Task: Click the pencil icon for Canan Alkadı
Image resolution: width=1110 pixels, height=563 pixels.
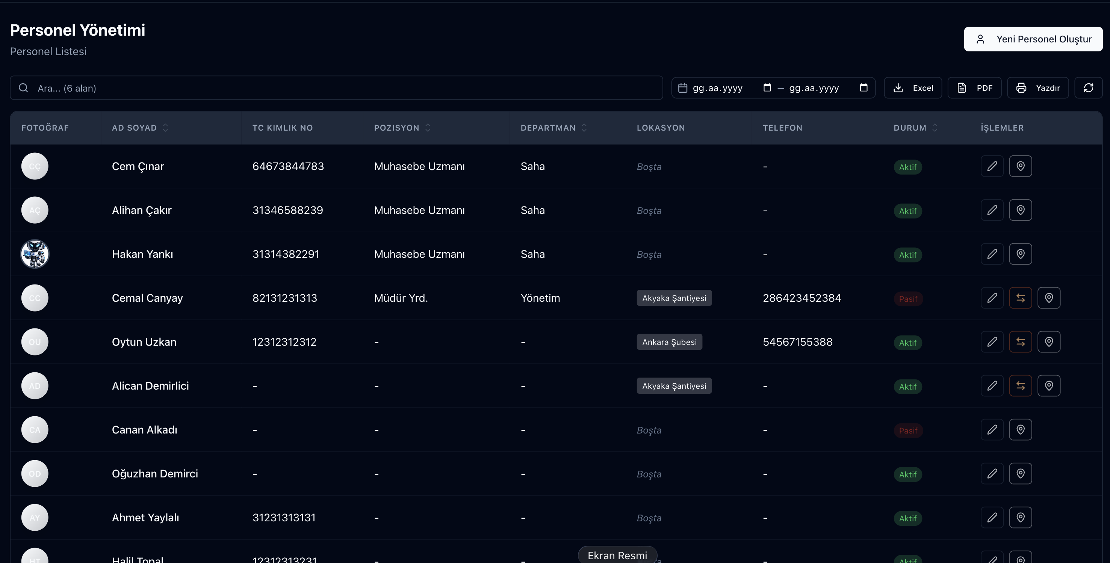Action: click(x=992, y=429)
